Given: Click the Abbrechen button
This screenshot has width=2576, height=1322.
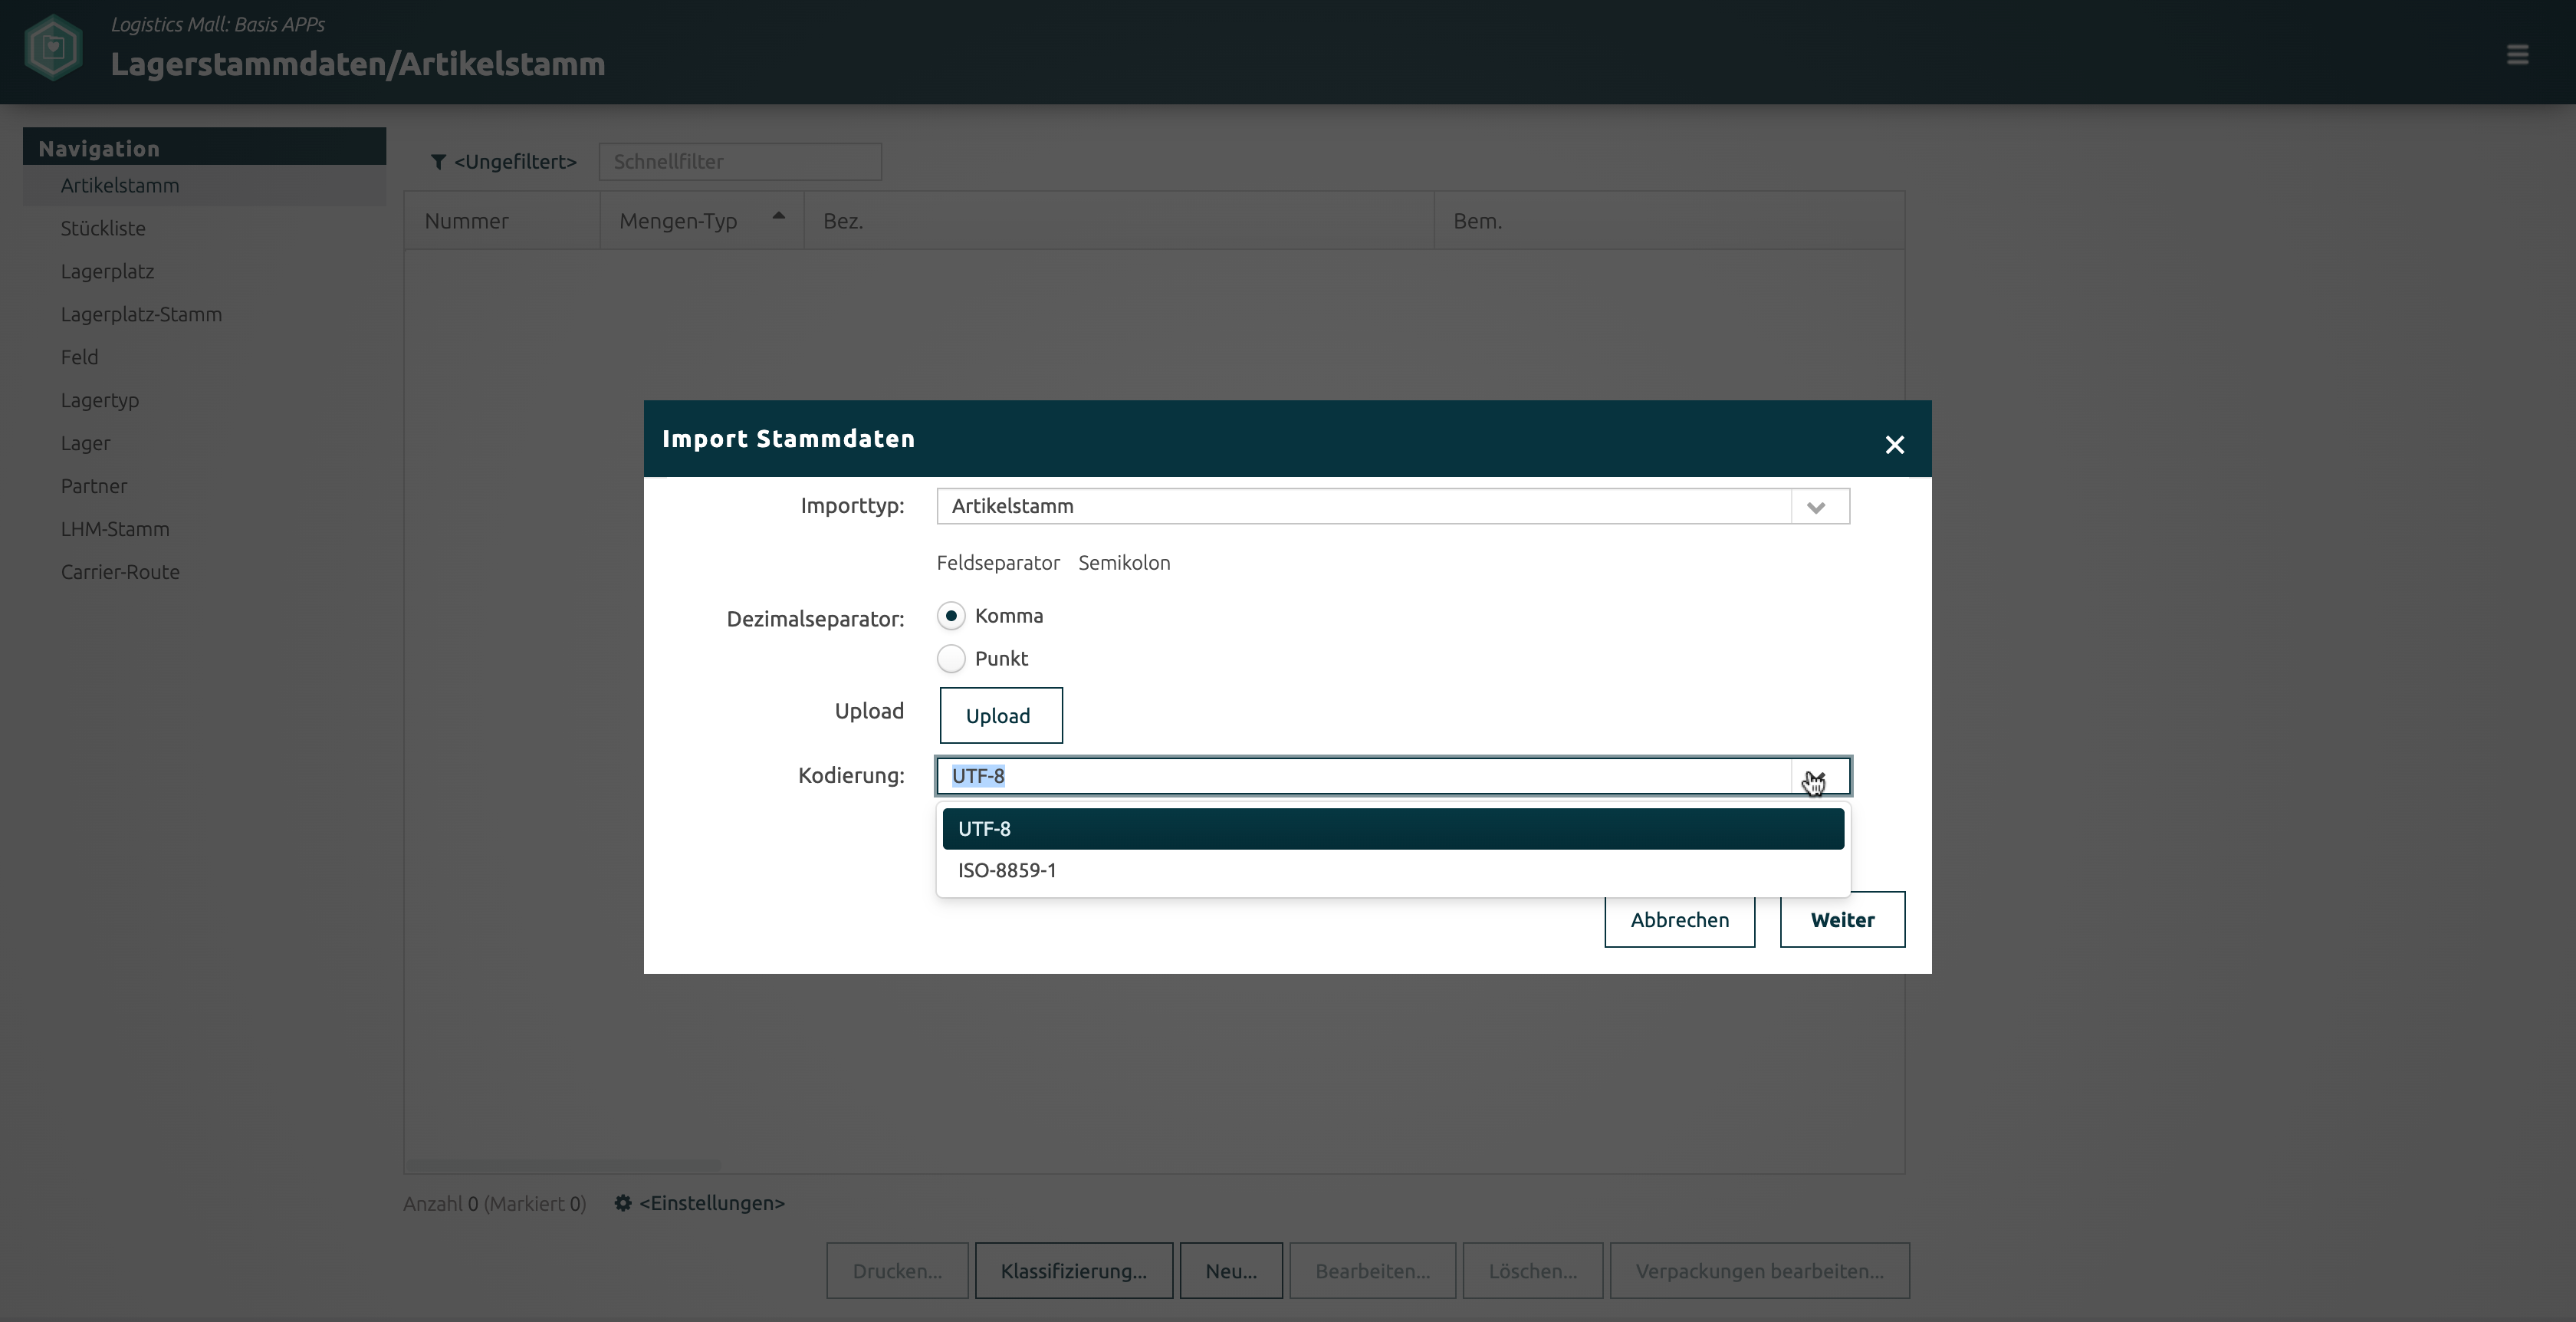Looking at the screenshot, I should (1678, 920).
